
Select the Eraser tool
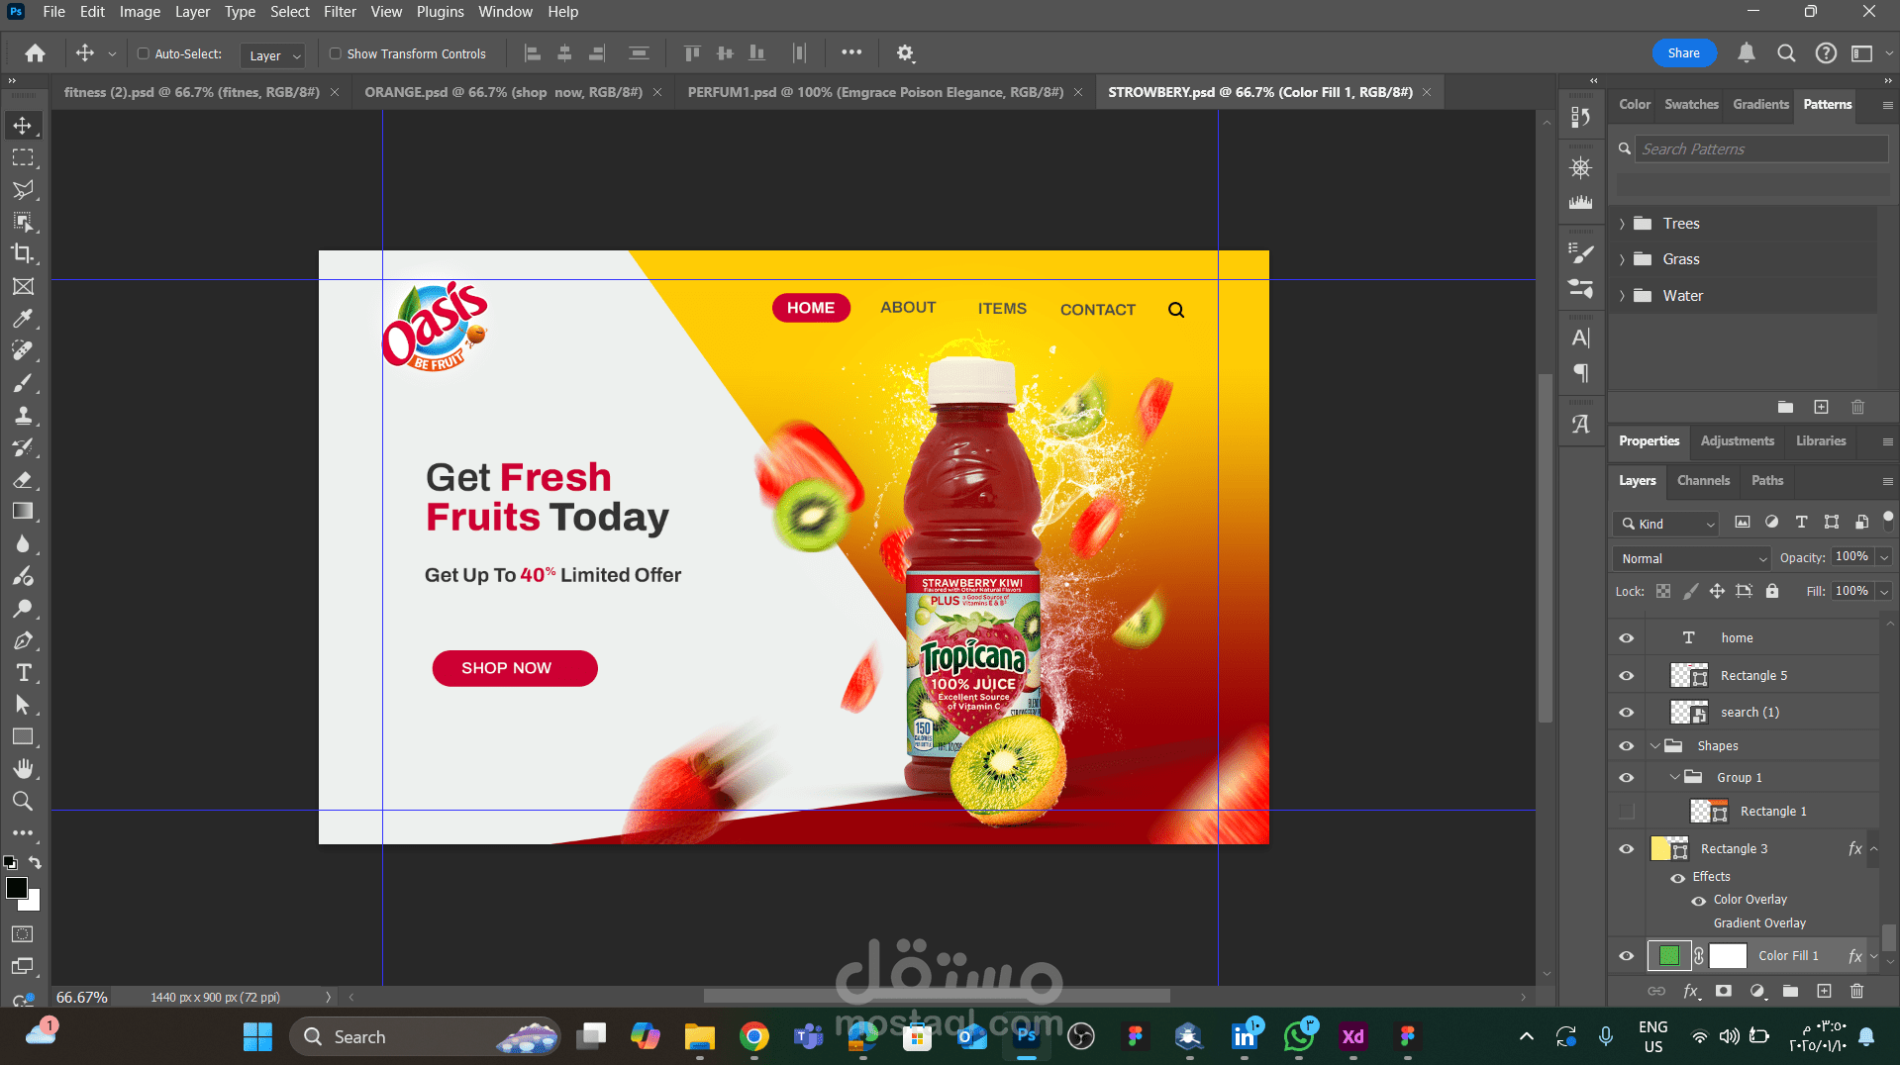tap(23, 480)
